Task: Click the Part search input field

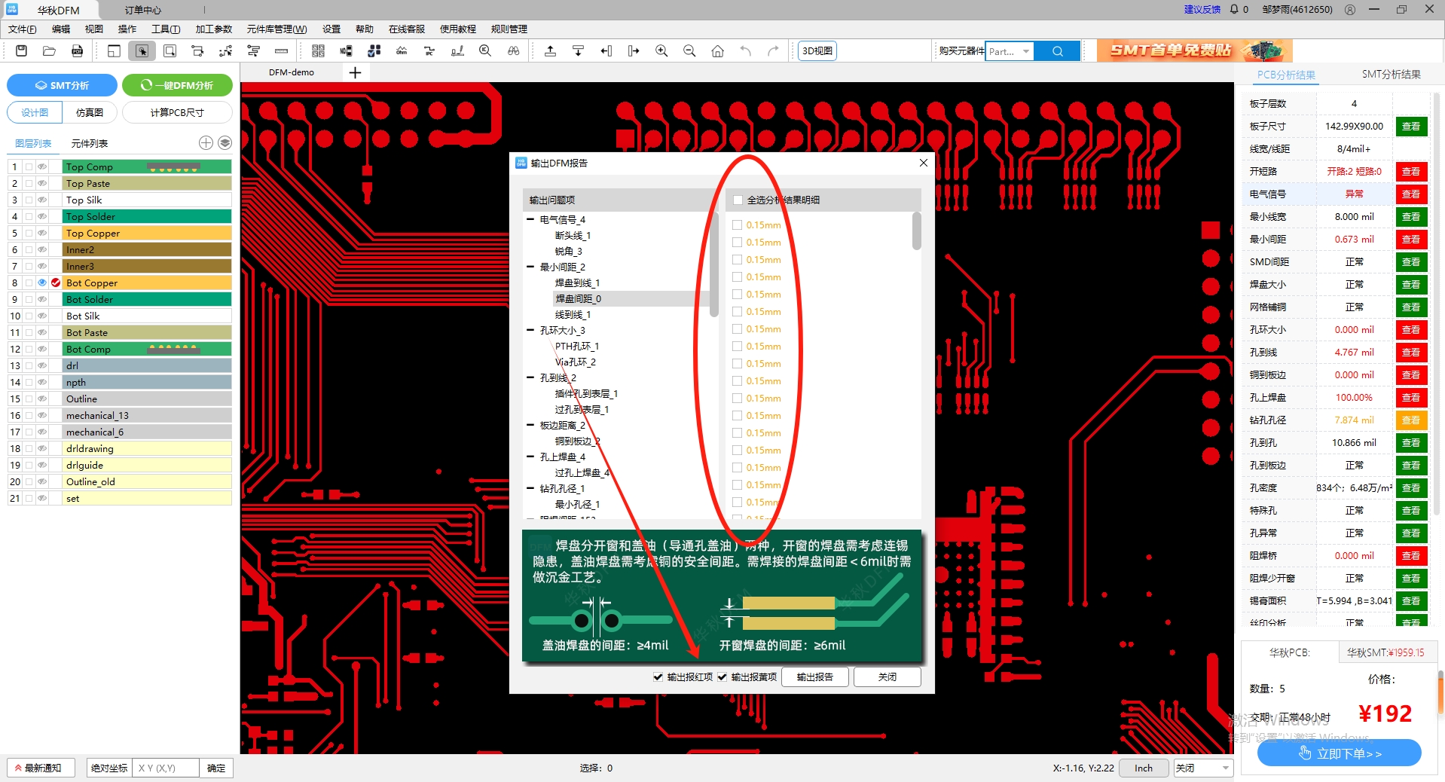Action: pos(1003,51)
